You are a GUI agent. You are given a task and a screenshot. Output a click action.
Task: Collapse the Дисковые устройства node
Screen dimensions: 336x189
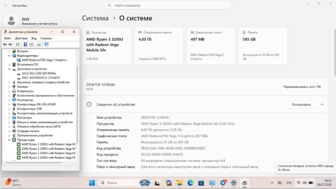pyautogui.click(x=9, y=69)
